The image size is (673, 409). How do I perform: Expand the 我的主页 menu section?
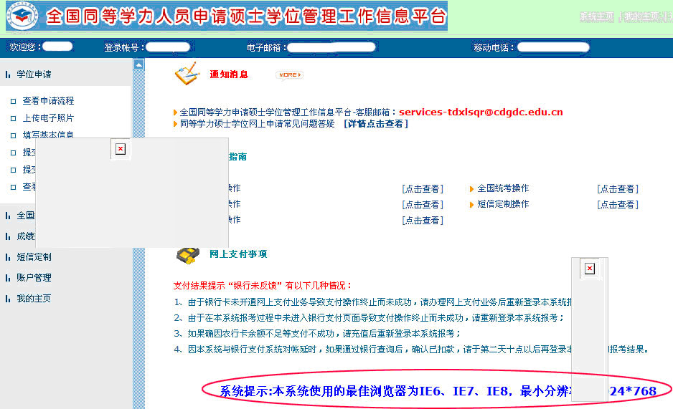34,299
